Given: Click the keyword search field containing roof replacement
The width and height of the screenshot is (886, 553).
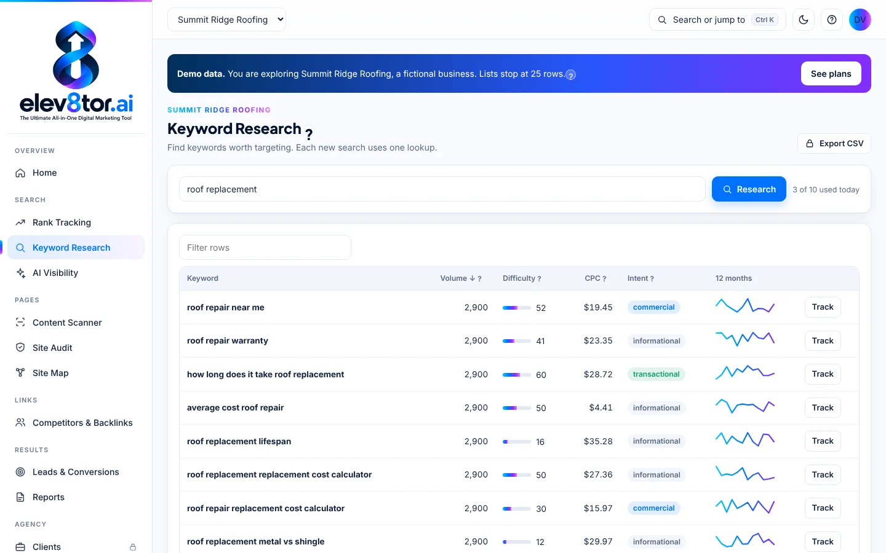Looking at the screenshot, I should tap(442, 189).
